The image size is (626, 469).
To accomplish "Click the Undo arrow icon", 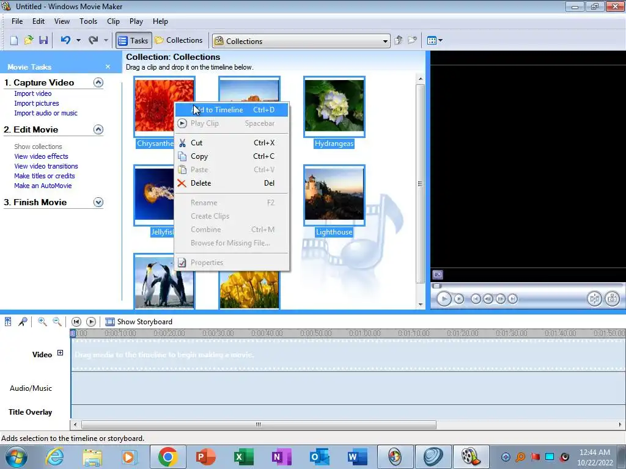I will tap(65, 40).
